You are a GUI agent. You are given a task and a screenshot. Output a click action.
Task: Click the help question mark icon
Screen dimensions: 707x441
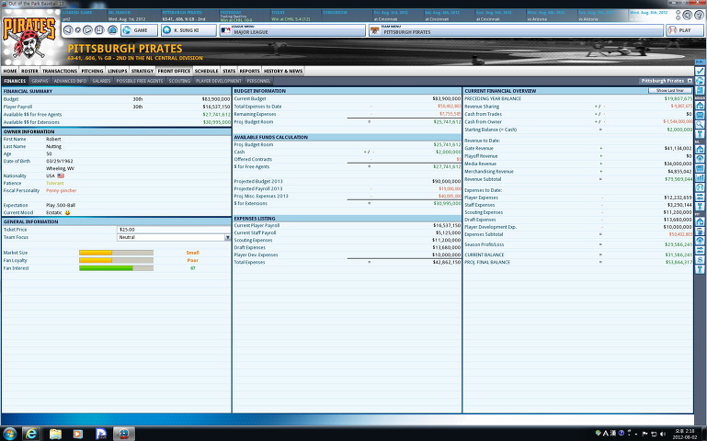click(699, 15)
